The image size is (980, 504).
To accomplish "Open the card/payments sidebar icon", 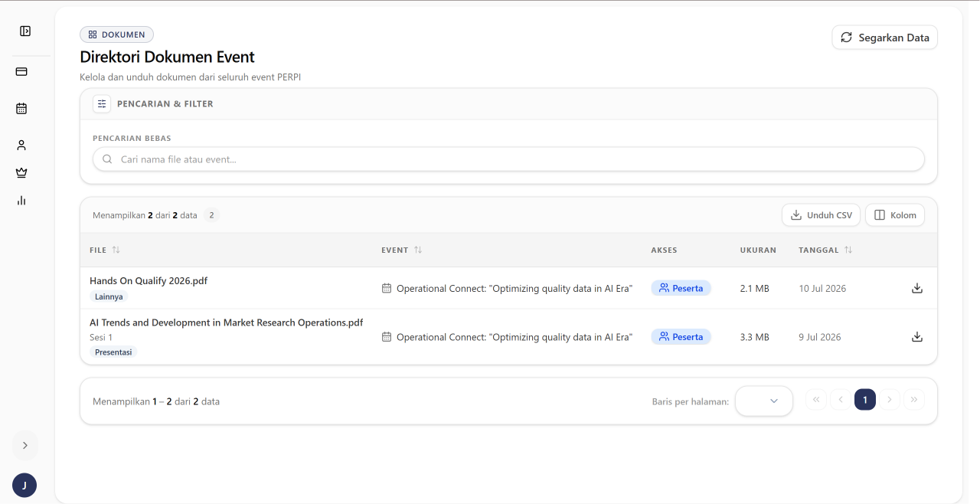I will coord(21,71).
